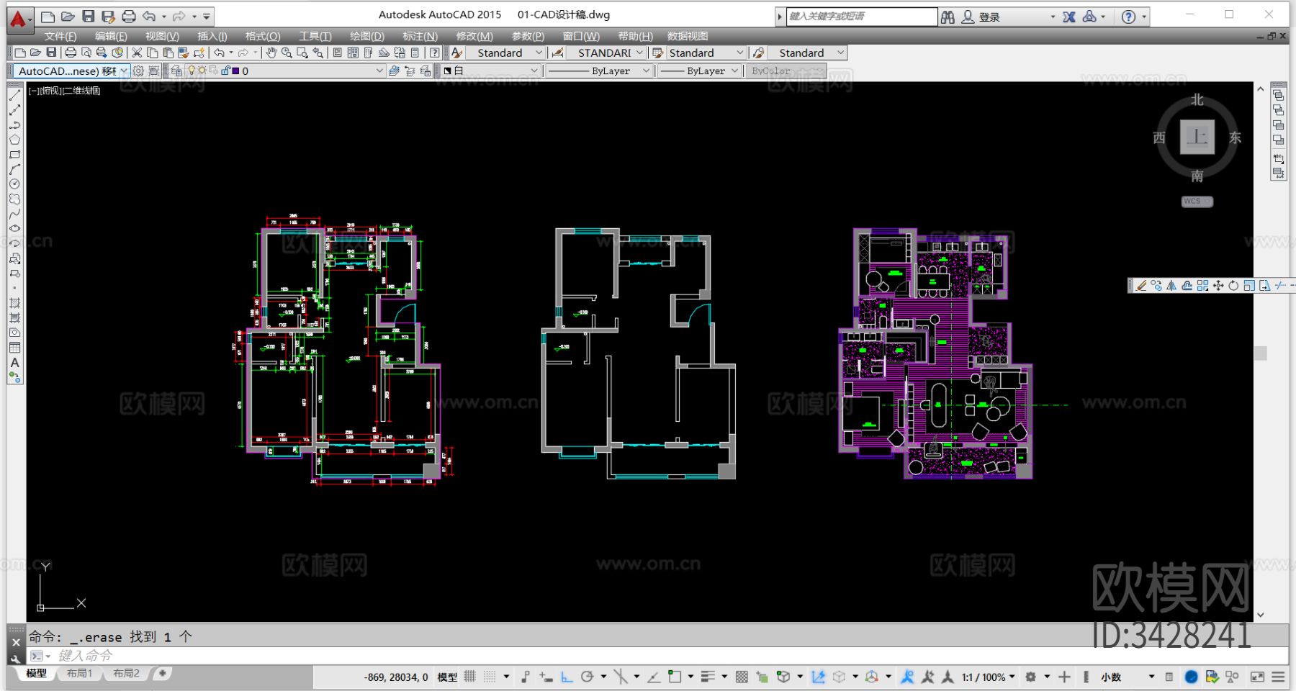Click the vertical scrollbar down arrow

tap(1260, 615)
